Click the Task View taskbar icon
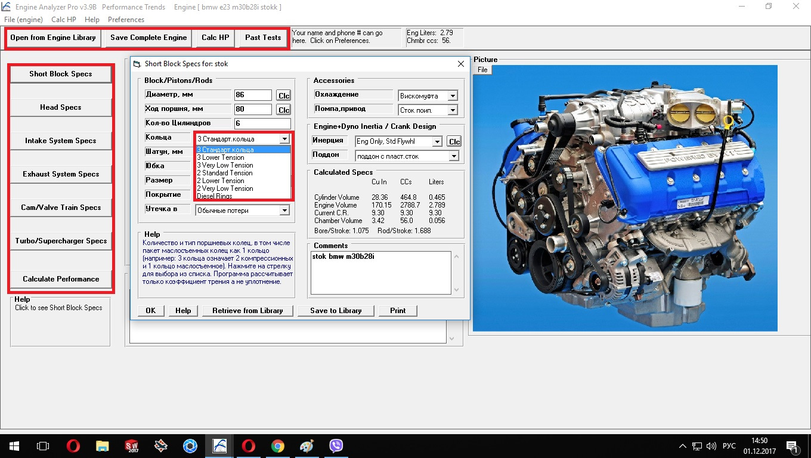The width and height of the screenshot is (811, 458). click(x=43, y=445)
